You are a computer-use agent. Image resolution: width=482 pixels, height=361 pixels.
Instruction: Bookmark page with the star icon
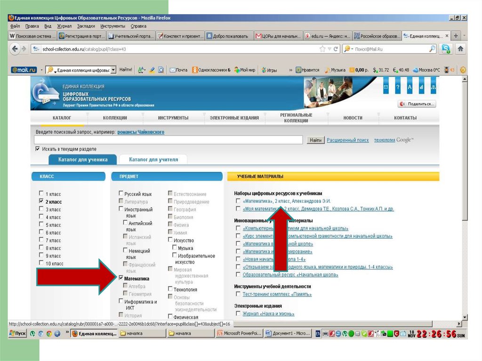point(322,48)
